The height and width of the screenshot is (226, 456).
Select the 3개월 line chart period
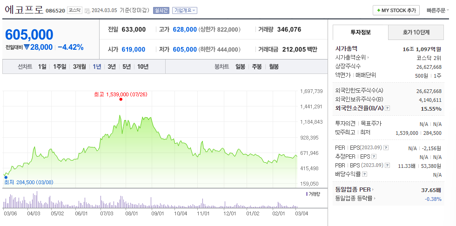click(80, 67)
